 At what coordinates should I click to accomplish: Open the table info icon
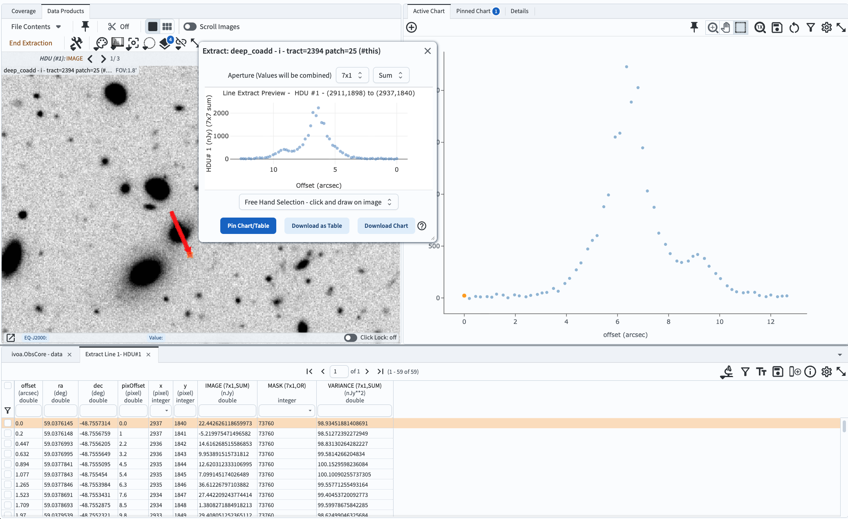point(810,371)
